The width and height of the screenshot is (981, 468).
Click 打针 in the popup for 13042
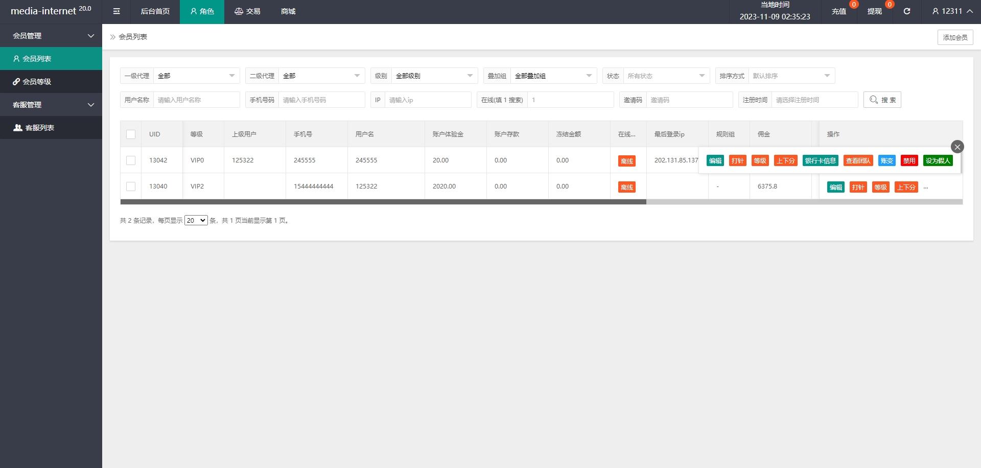738,160
